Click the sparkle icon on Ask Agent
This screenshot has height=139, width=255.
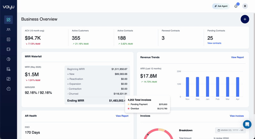tap(216, 6)
